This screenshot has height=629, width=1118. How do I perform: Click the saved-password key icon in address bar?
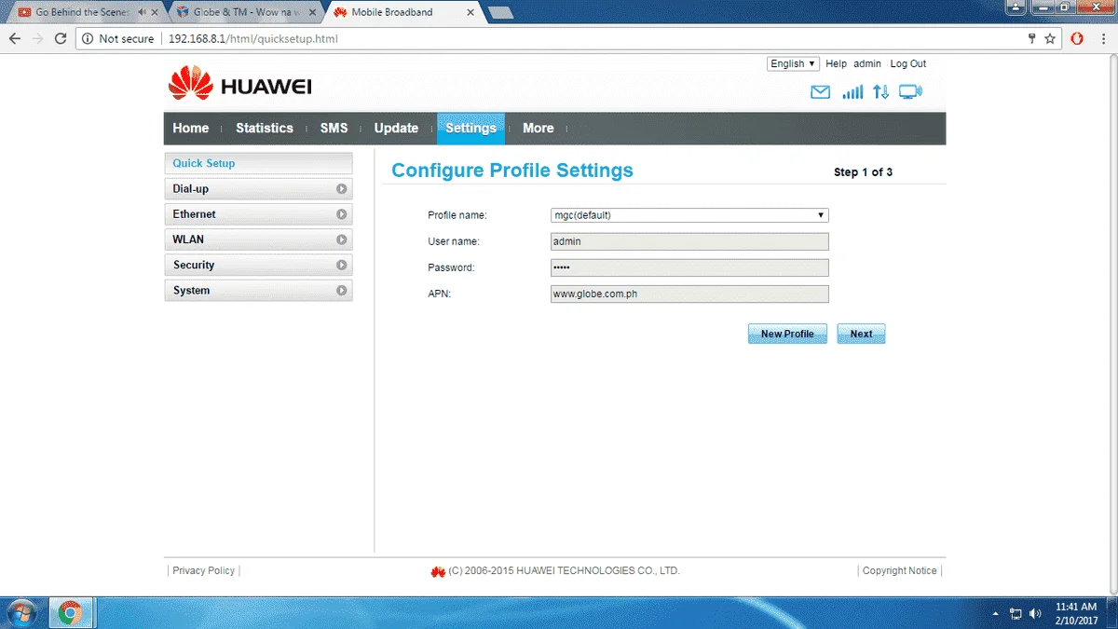pos(1031,39)
